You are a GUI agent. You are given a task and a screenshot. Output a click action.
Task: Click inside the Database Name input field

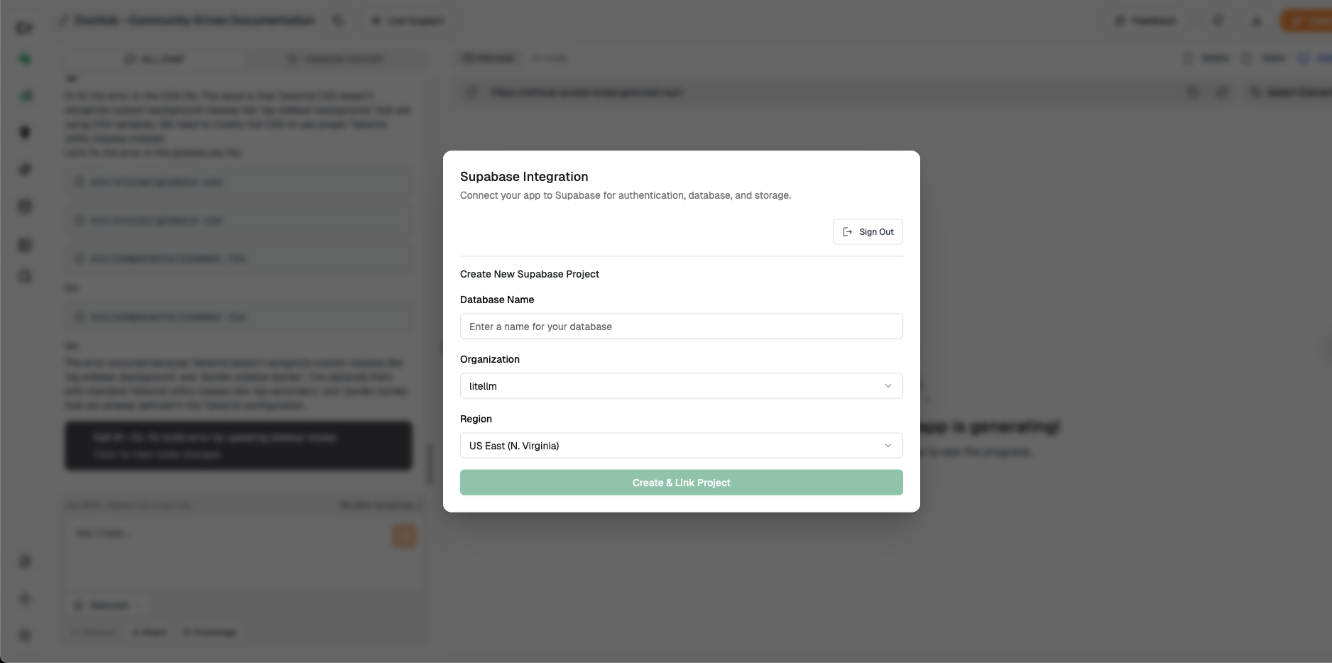click(681, 326)
